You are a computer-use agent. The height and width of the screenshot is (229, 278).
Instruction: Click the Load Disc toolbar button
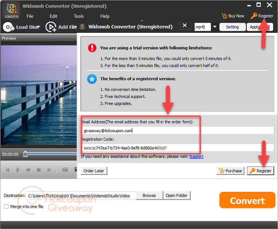(x=21, y=27)
